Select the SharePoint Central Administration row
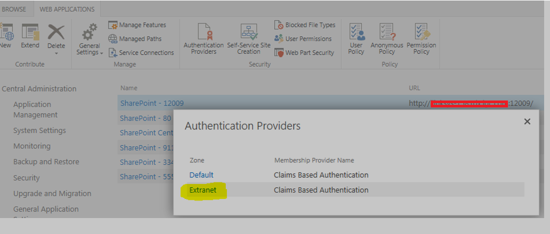Image resolution: width=550 pixels, height=234 pixels. (146, 133)
